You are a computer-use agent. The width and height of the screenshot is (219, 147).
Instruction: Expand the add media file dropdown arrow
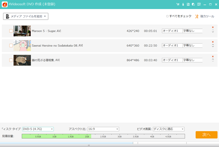45,16
